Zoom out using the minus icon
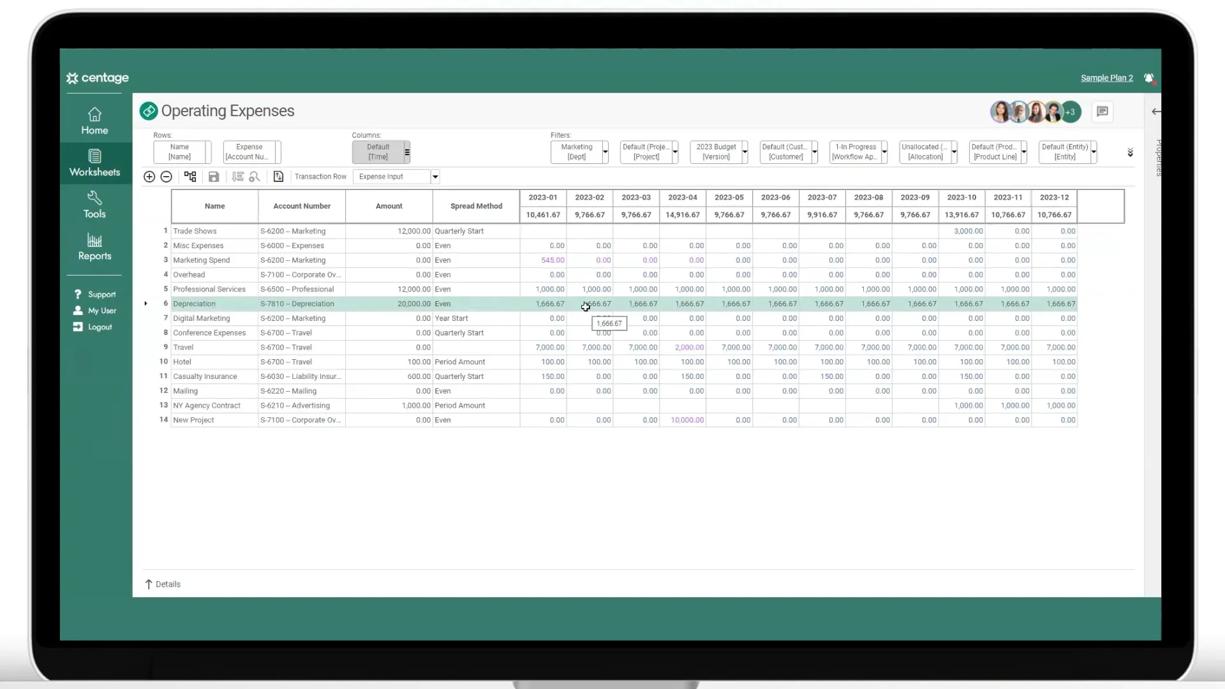 (167, 177)
